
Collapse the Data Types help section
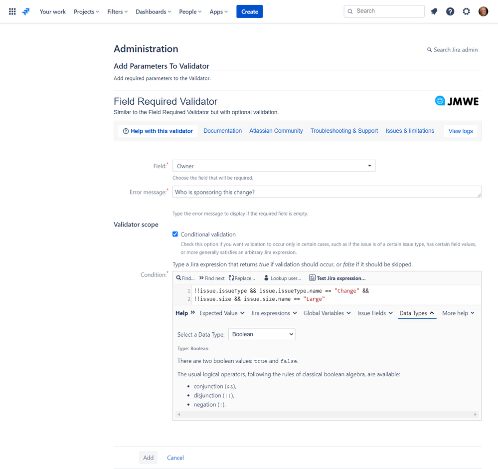(x=417, y=313)
